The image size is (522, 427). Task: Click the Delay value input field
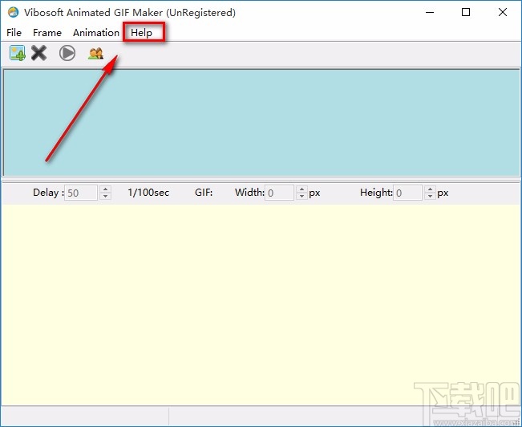tap(81, 193)
